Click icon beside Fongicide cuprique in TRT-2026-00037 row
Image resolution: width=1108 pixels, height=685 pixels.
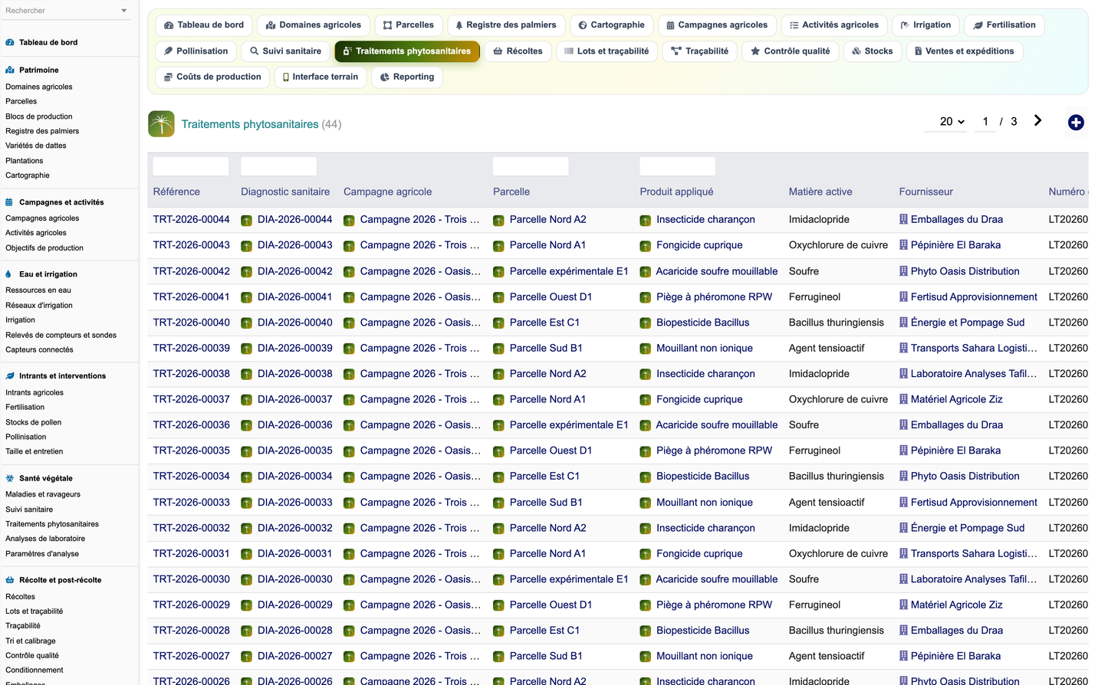pos(646,400)
